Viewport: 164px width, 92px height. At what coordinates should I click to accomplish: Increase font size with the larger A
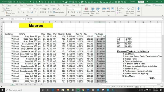35,9
